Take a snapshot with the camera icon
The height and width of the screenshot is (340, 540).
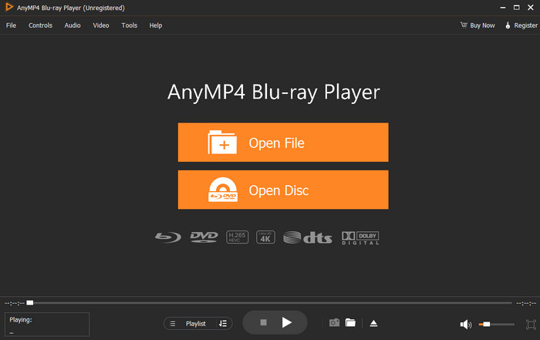334,323
